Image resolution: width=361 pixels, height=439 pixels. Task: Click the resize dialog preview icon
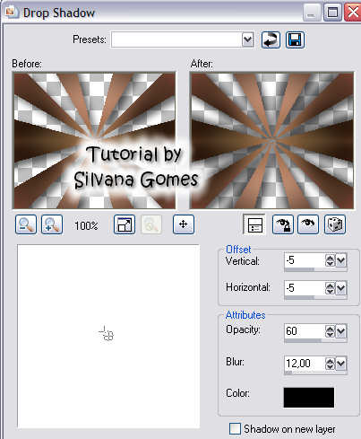point(125,224)
